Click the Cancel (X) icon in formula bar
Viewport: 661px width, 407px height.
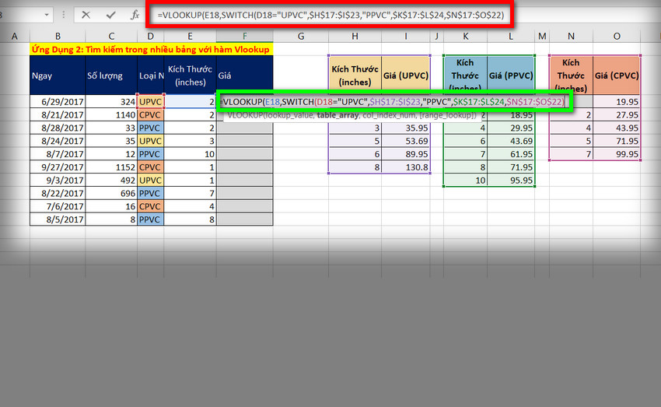click(x=86, y=15)
